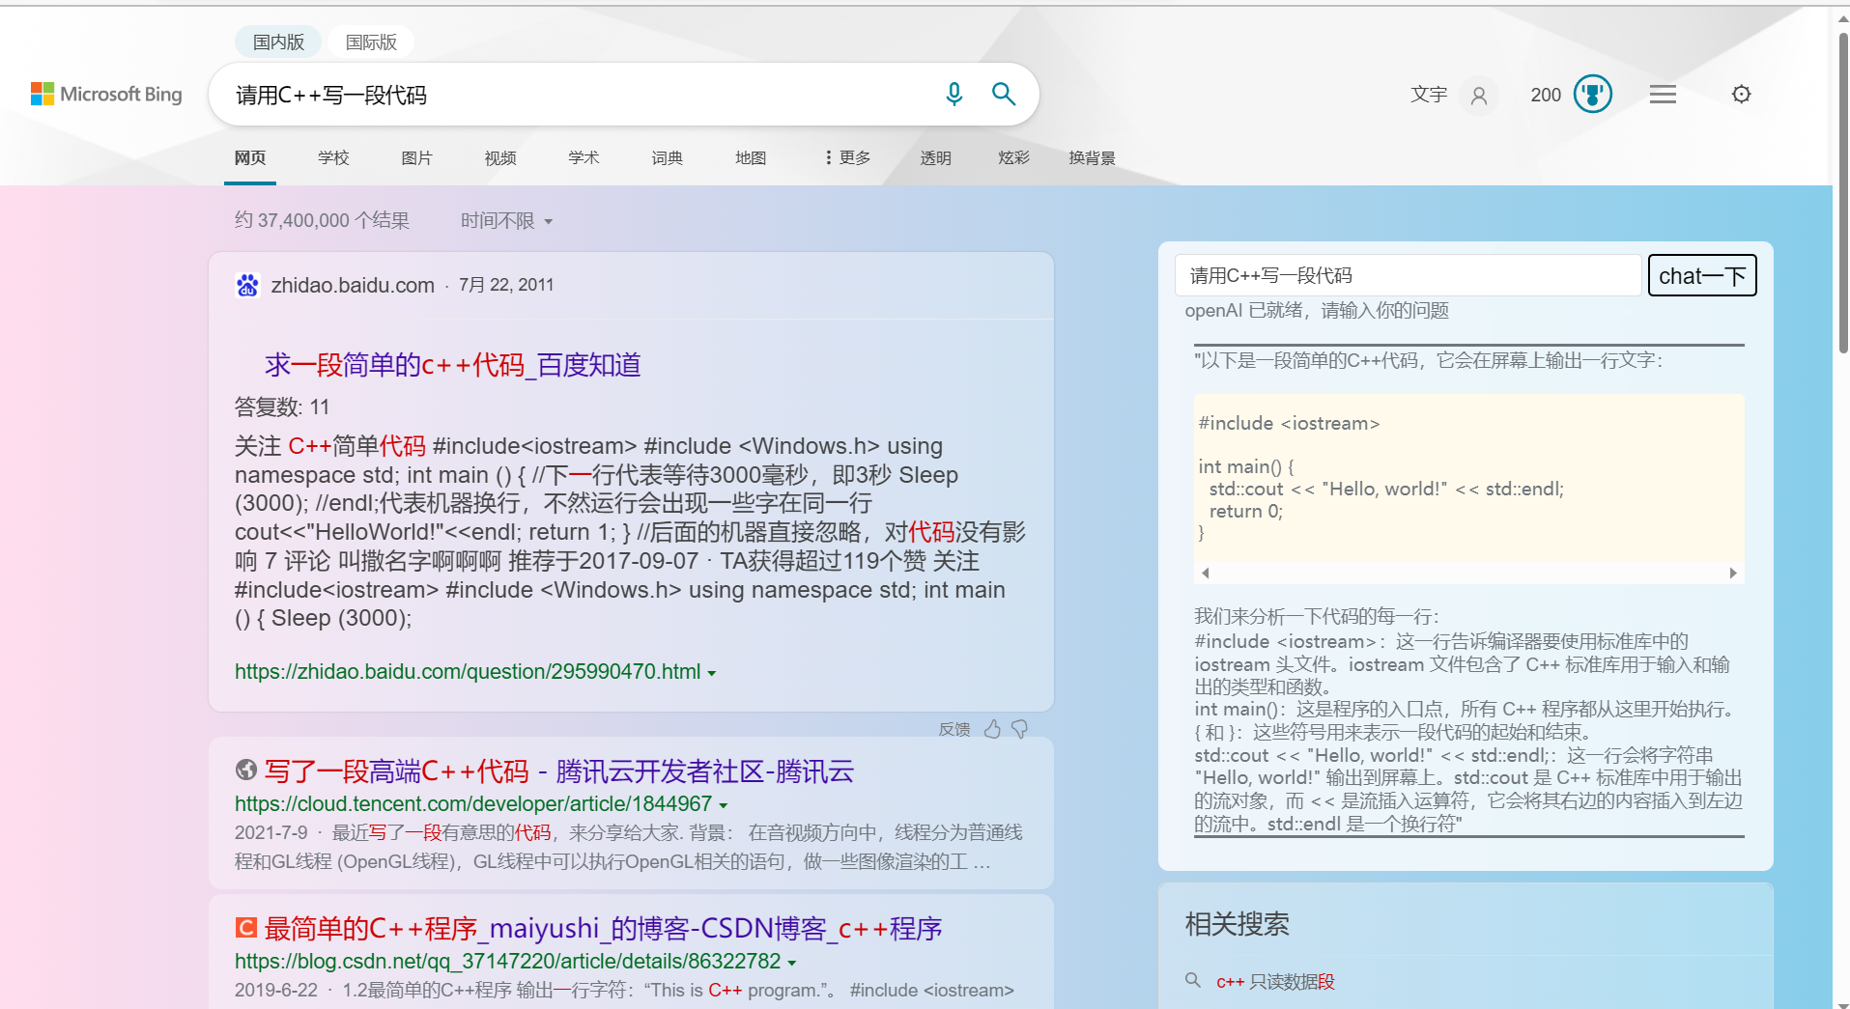
Task: Switch to the 地图 tab
Action: click(751, 157)
